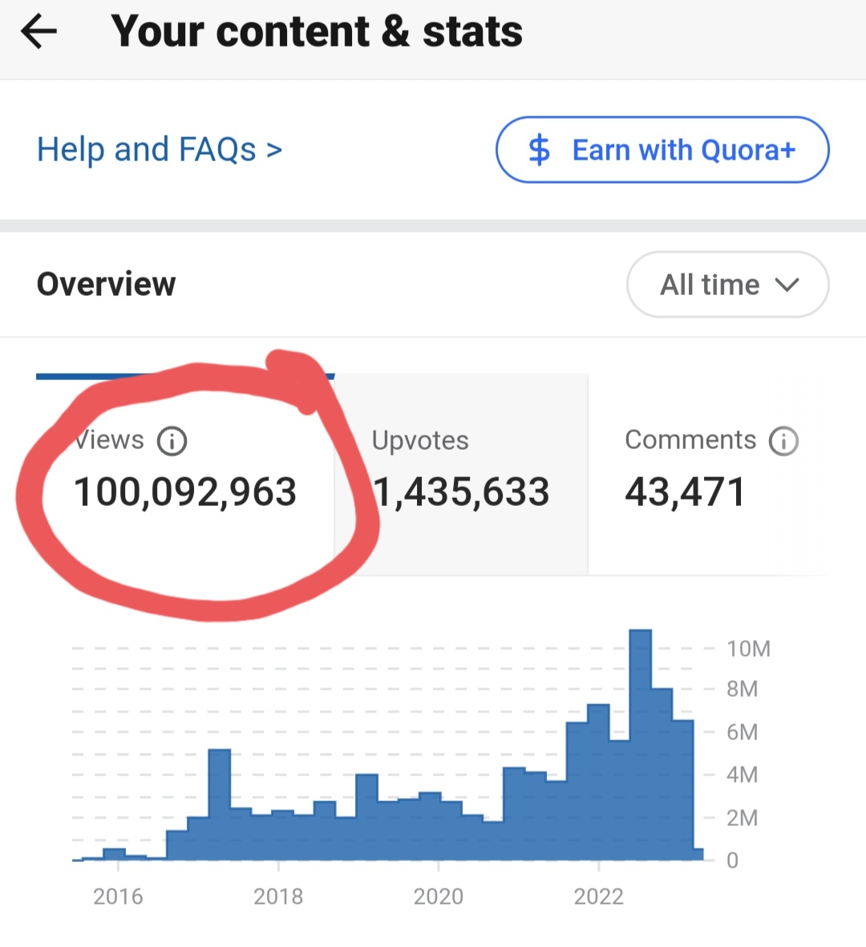Screen dimensions: 866x947
Task: Click the 2018 label on chart axis
Action: (x=277, y=896)
